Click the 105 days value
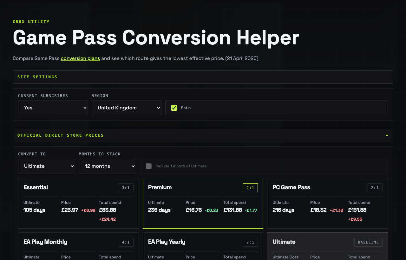The image size is (406, 260). pos(35,210)
